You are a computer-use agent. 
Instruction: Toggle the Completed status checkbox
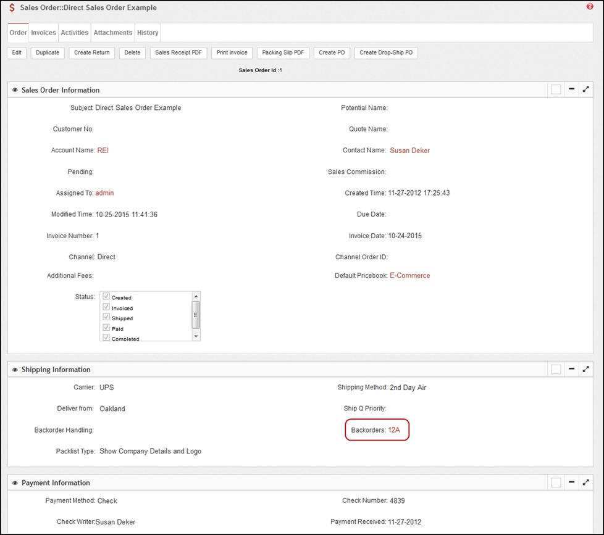point(106,337)
